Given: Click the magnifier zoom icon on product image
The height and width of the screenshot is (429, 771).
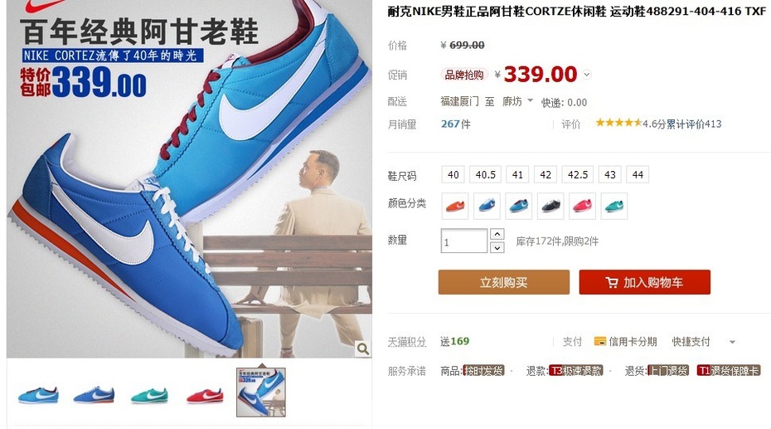Looking at the screenshot, I should 363,349.
